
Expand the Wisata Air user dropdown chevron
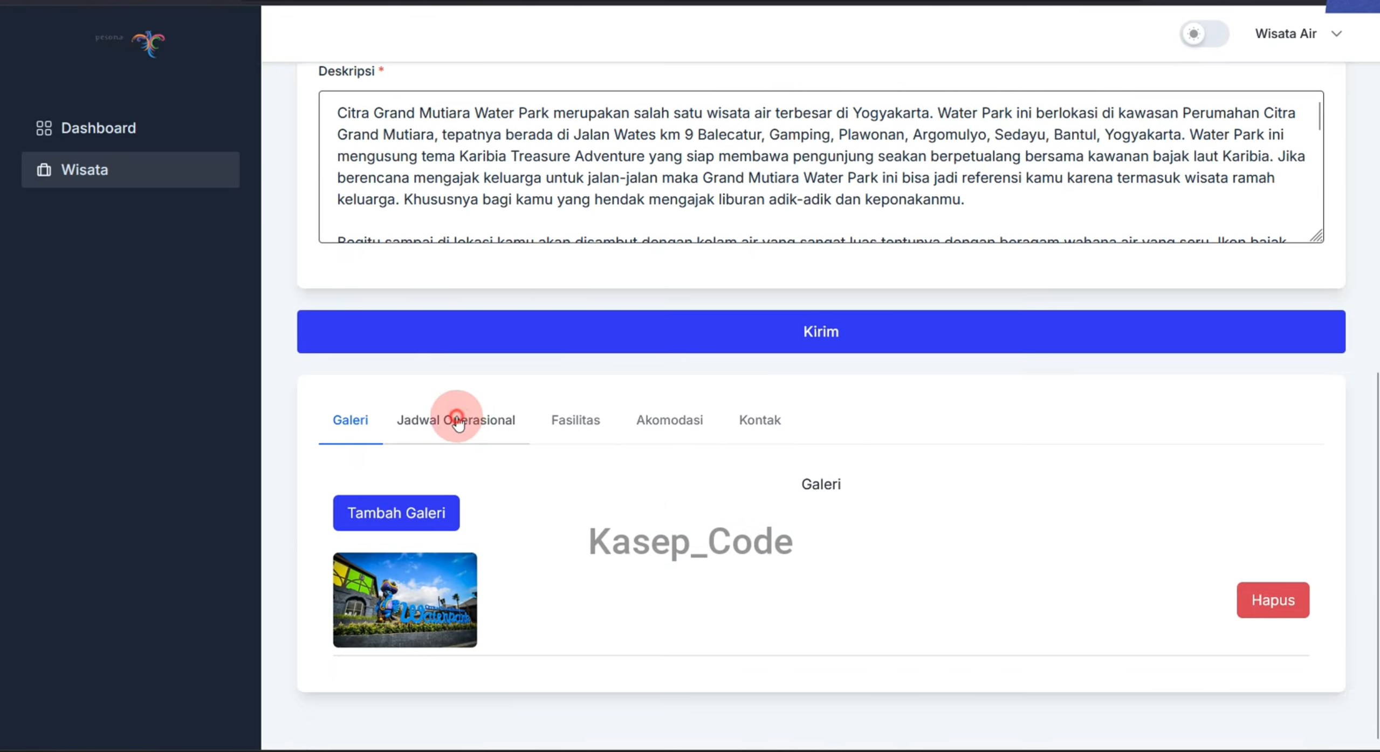coord(1336,33)
